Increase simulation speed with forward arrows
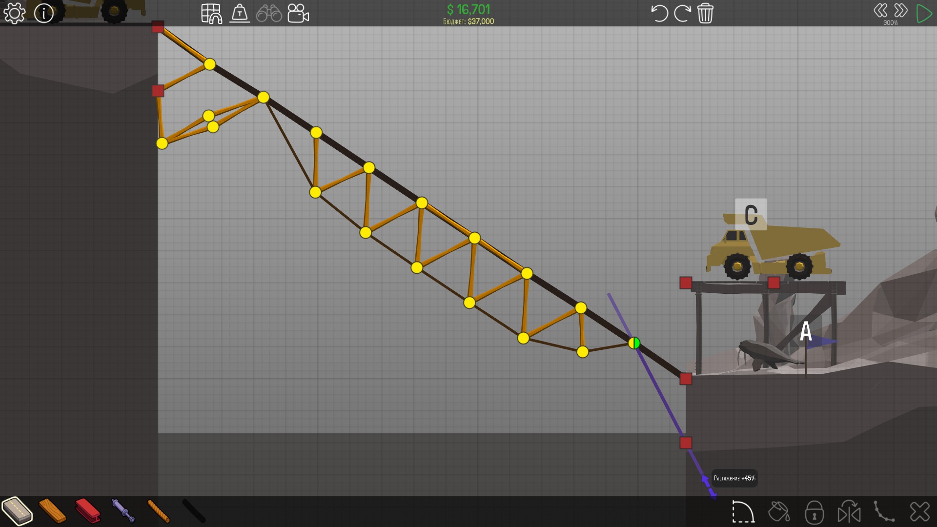Viewport: 937px width, 527px height. coord(901,10)
